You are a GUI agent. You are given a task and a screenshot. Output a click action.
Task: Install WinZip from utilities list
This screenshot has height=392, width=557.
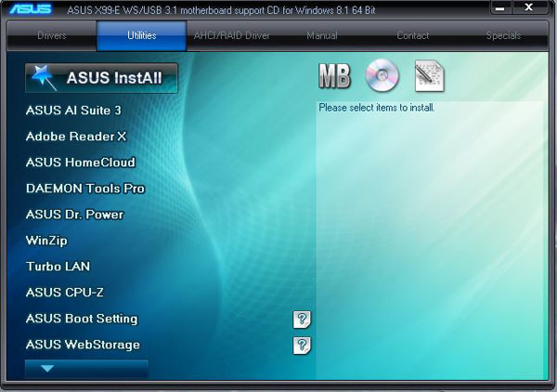[x=46, y=241]
